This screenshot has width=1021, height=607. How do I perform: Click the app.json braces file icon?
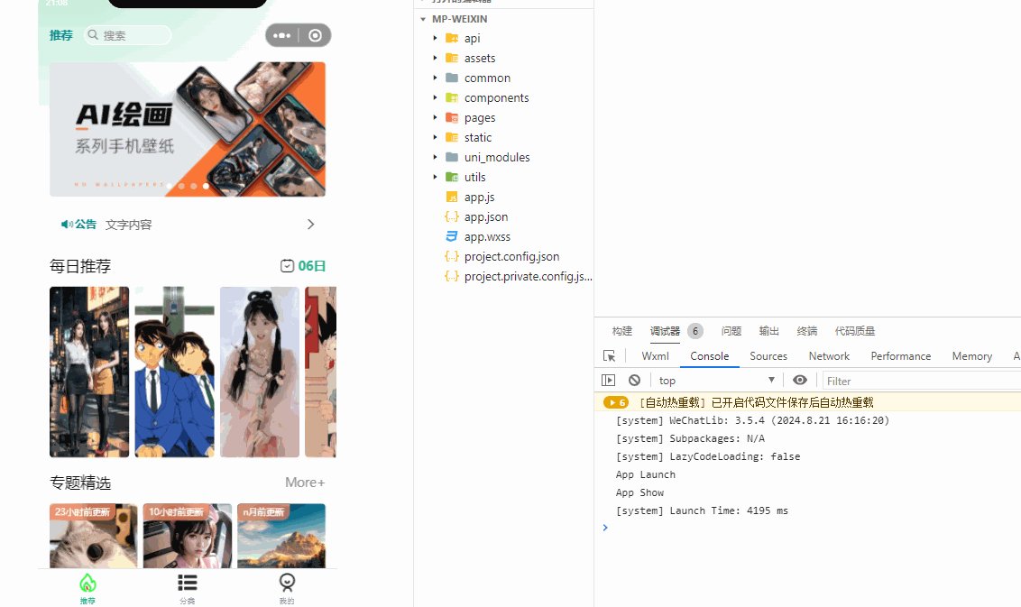point(452,216)
